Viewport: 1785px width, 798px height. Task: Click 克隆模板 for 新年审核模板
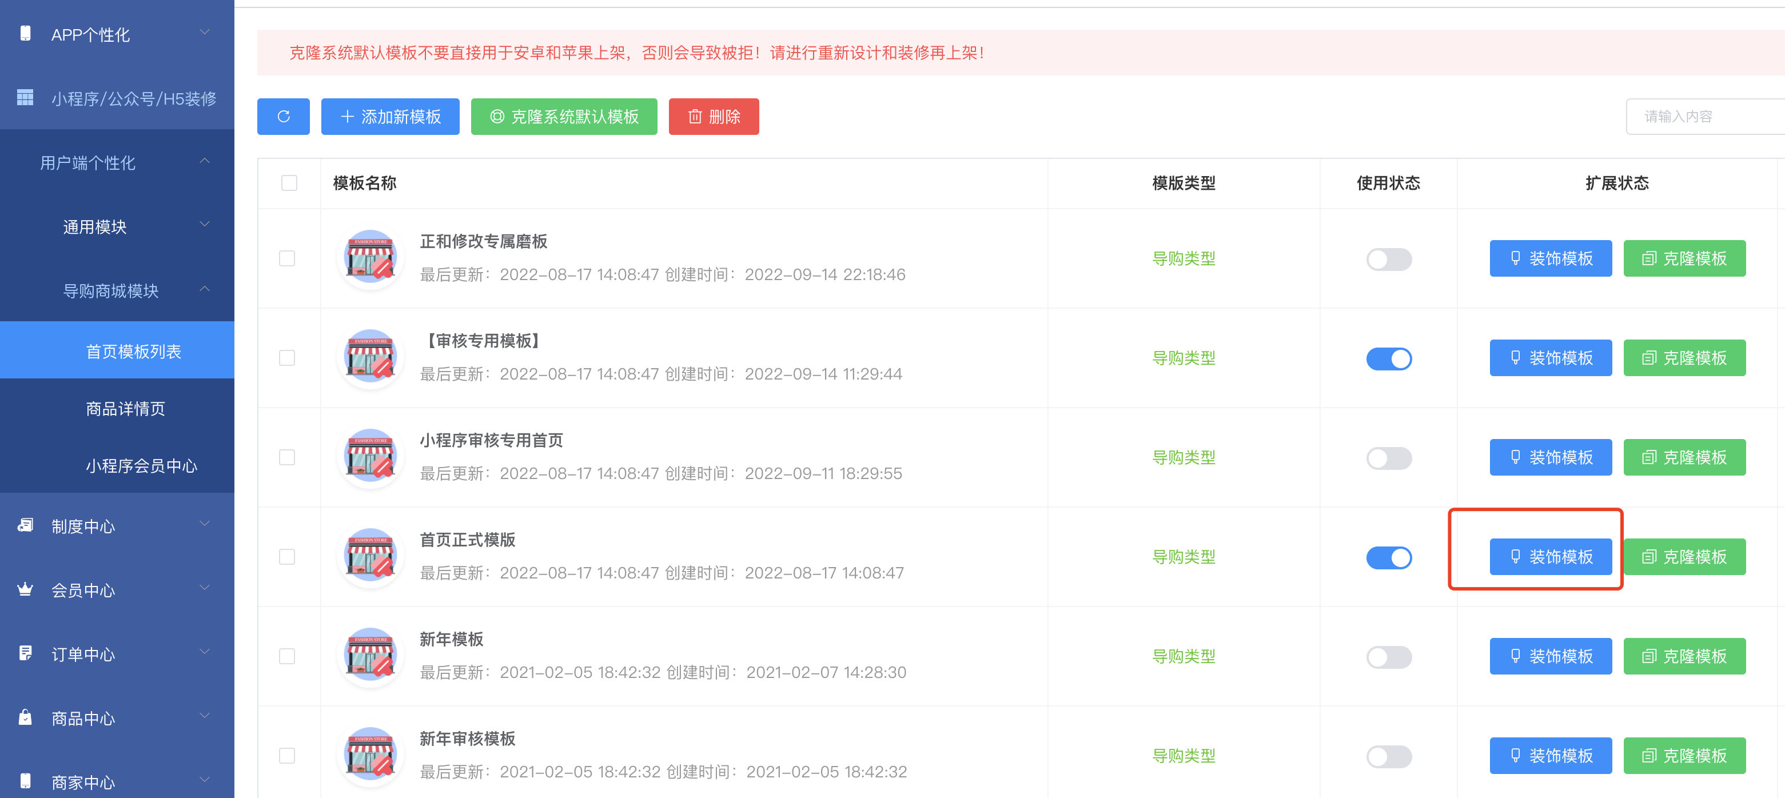point(1684,756)
